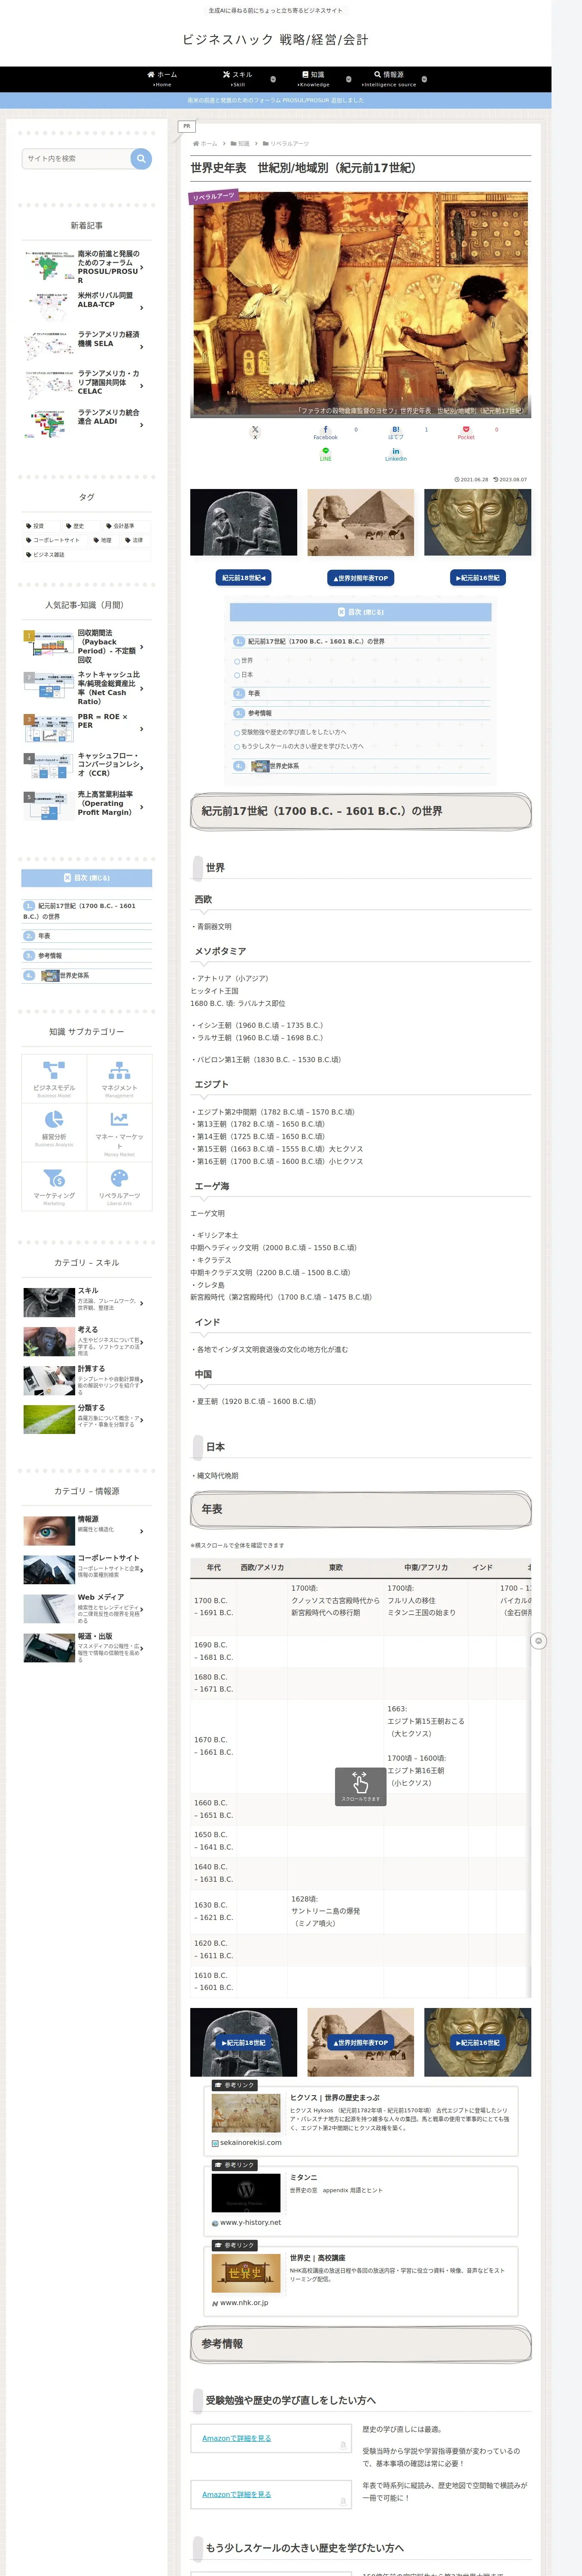Open the Web メディア category card

pyautogui.click(x=87, y=1609)
